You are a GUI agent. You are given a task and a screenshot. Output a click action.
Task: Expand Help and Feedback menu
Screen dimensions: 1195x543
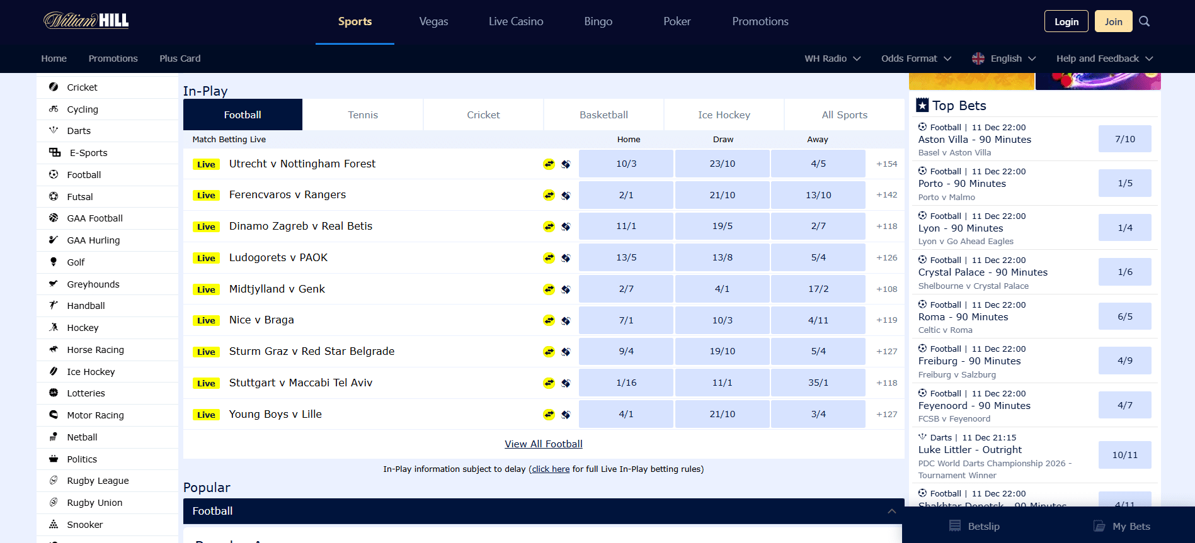tap(1104, 59)
